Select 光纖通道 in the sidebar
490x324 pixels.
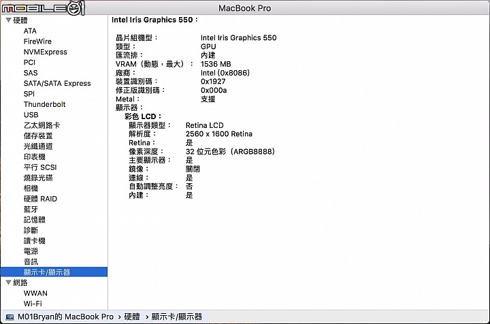(x=38, y=146)
